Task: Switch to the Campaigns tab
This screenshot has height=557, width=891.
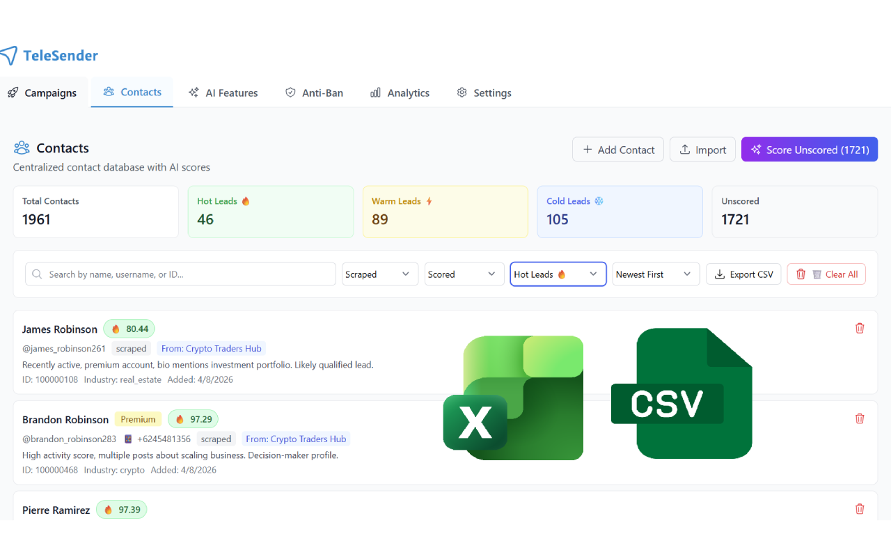Action: (42, 93)
